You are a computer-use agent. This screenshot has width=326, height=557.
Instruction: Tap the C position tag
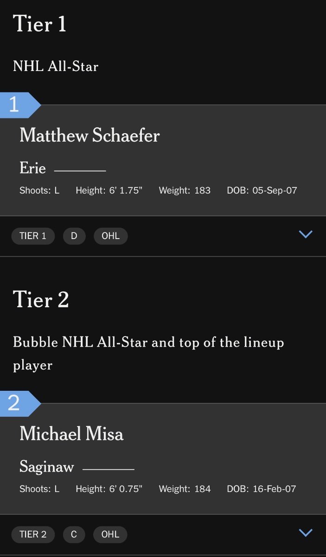click(x=74, y=534)
